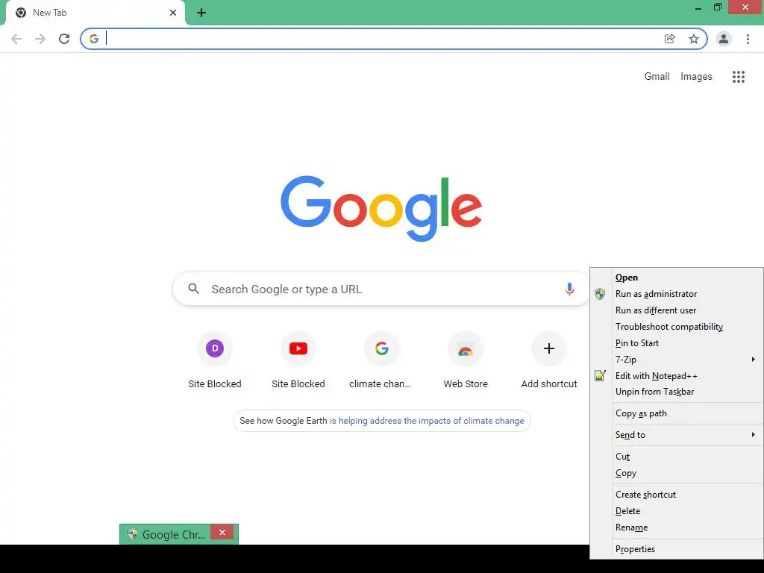
Task: Restore down the Chrome window
Action: [718, 7]
